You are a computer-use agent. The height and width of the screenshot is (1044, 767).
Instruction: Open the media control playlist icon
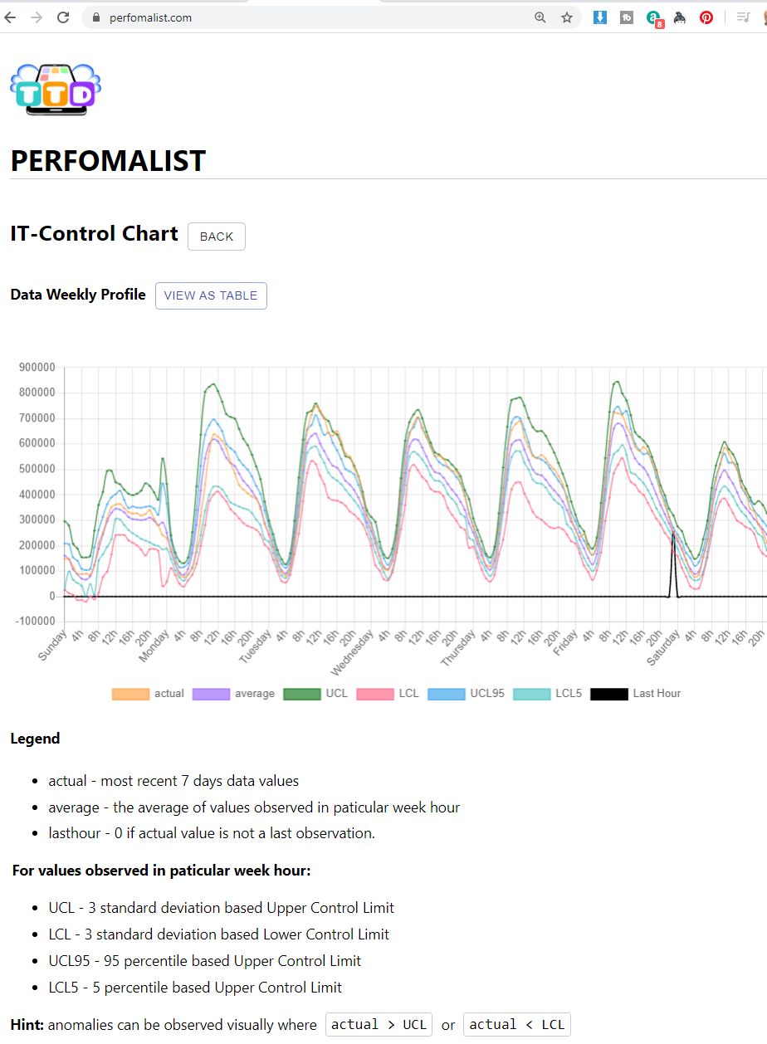coord(743,17)
